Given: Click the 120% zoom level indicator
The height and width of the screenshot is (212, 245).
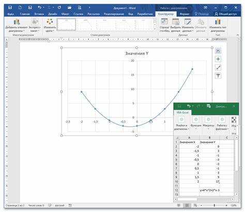Looking at the screenshot, I should tap(234, 205).
